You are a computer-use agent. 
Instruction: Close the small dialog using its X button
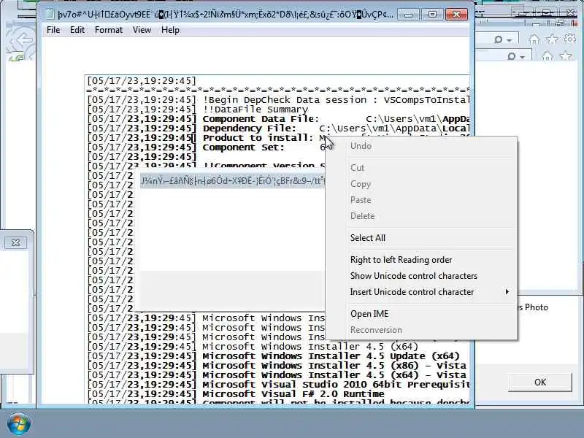15,243
